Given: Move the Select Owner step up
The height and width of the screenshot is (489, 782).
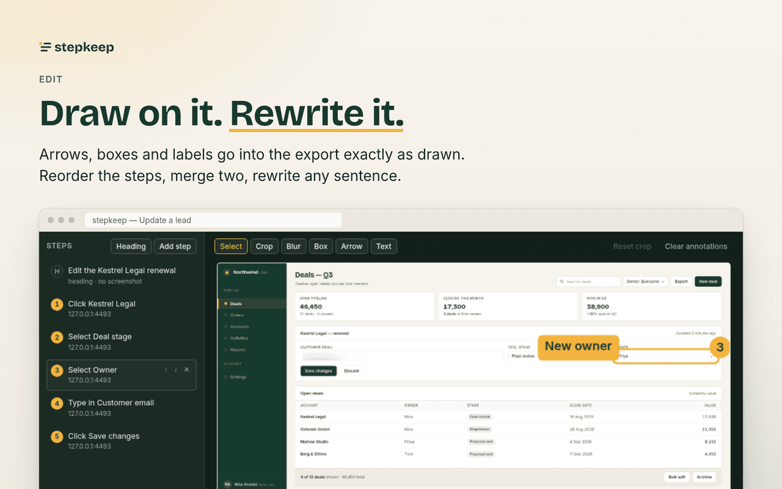Looking at the screenshot, I should 166,370.
